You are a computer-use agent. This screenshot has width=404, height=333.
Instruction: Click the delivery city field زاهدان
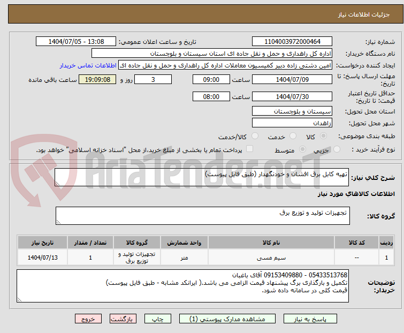point(292,123)
